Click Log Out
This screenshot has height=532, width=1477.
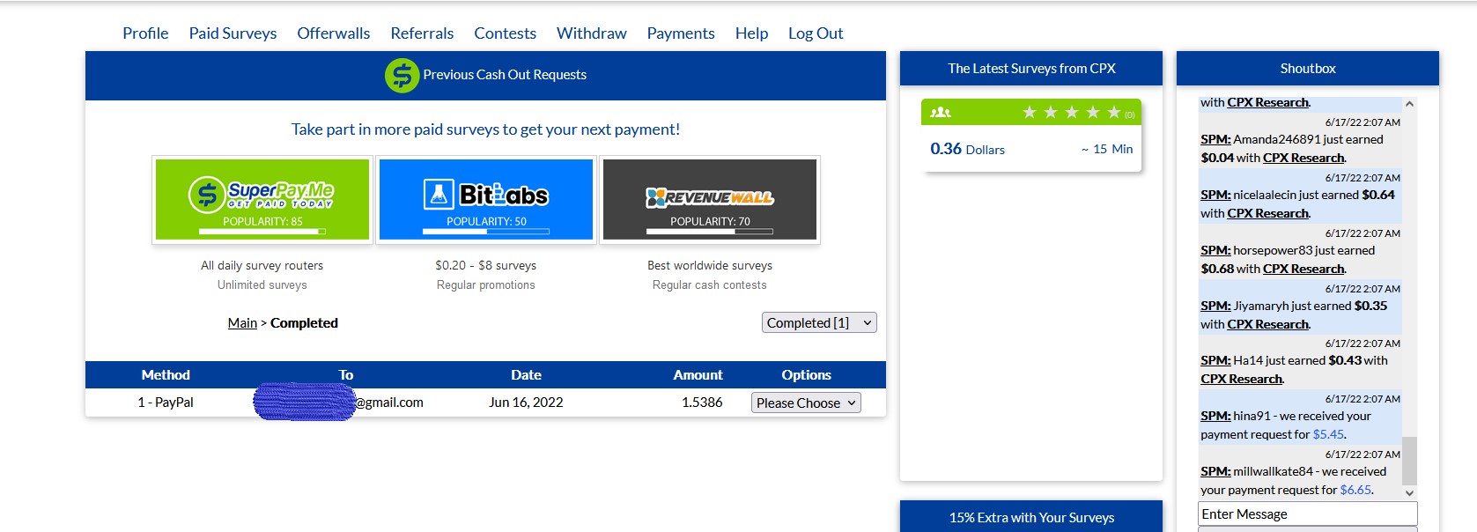[816, 33]
